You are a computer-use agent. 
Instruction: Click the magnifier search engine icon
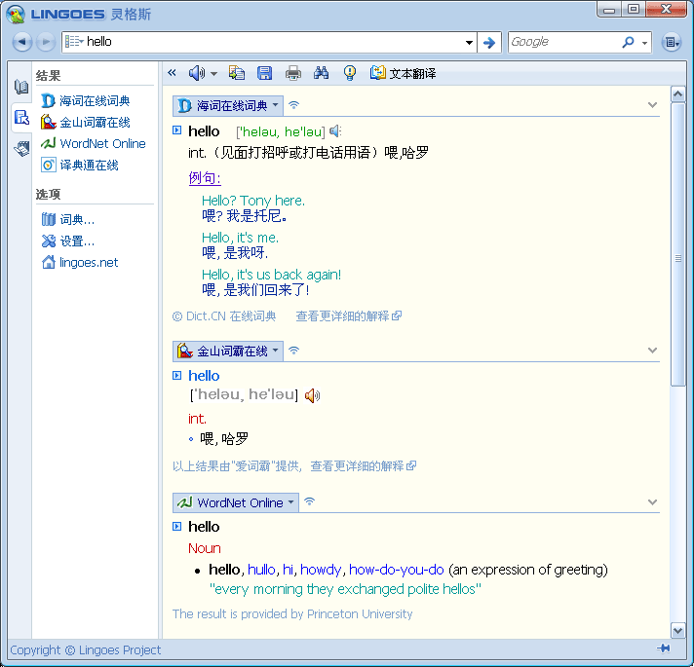point(628,42)
